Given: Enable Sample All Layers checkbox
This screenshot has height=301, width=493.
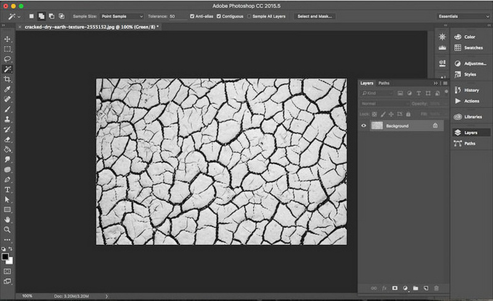Looking at the screenshot, I should pyautogui.click(x=249, y=16).
